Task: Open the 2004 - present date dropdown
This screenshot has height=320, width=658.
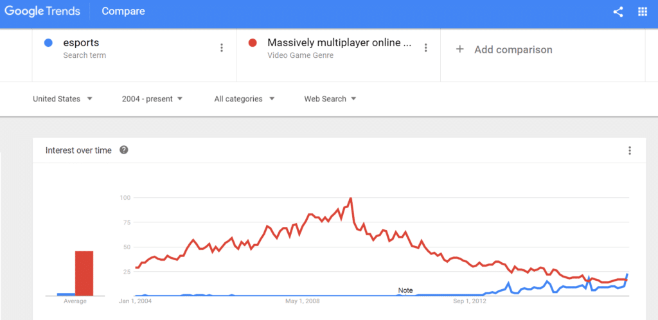Action: (x=152, y=99)
